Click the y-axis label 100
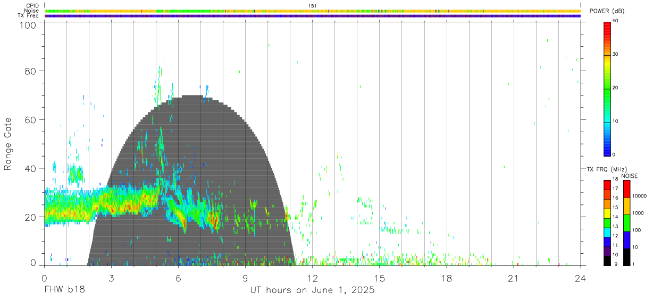653x301 pixels. click(28, 25)
